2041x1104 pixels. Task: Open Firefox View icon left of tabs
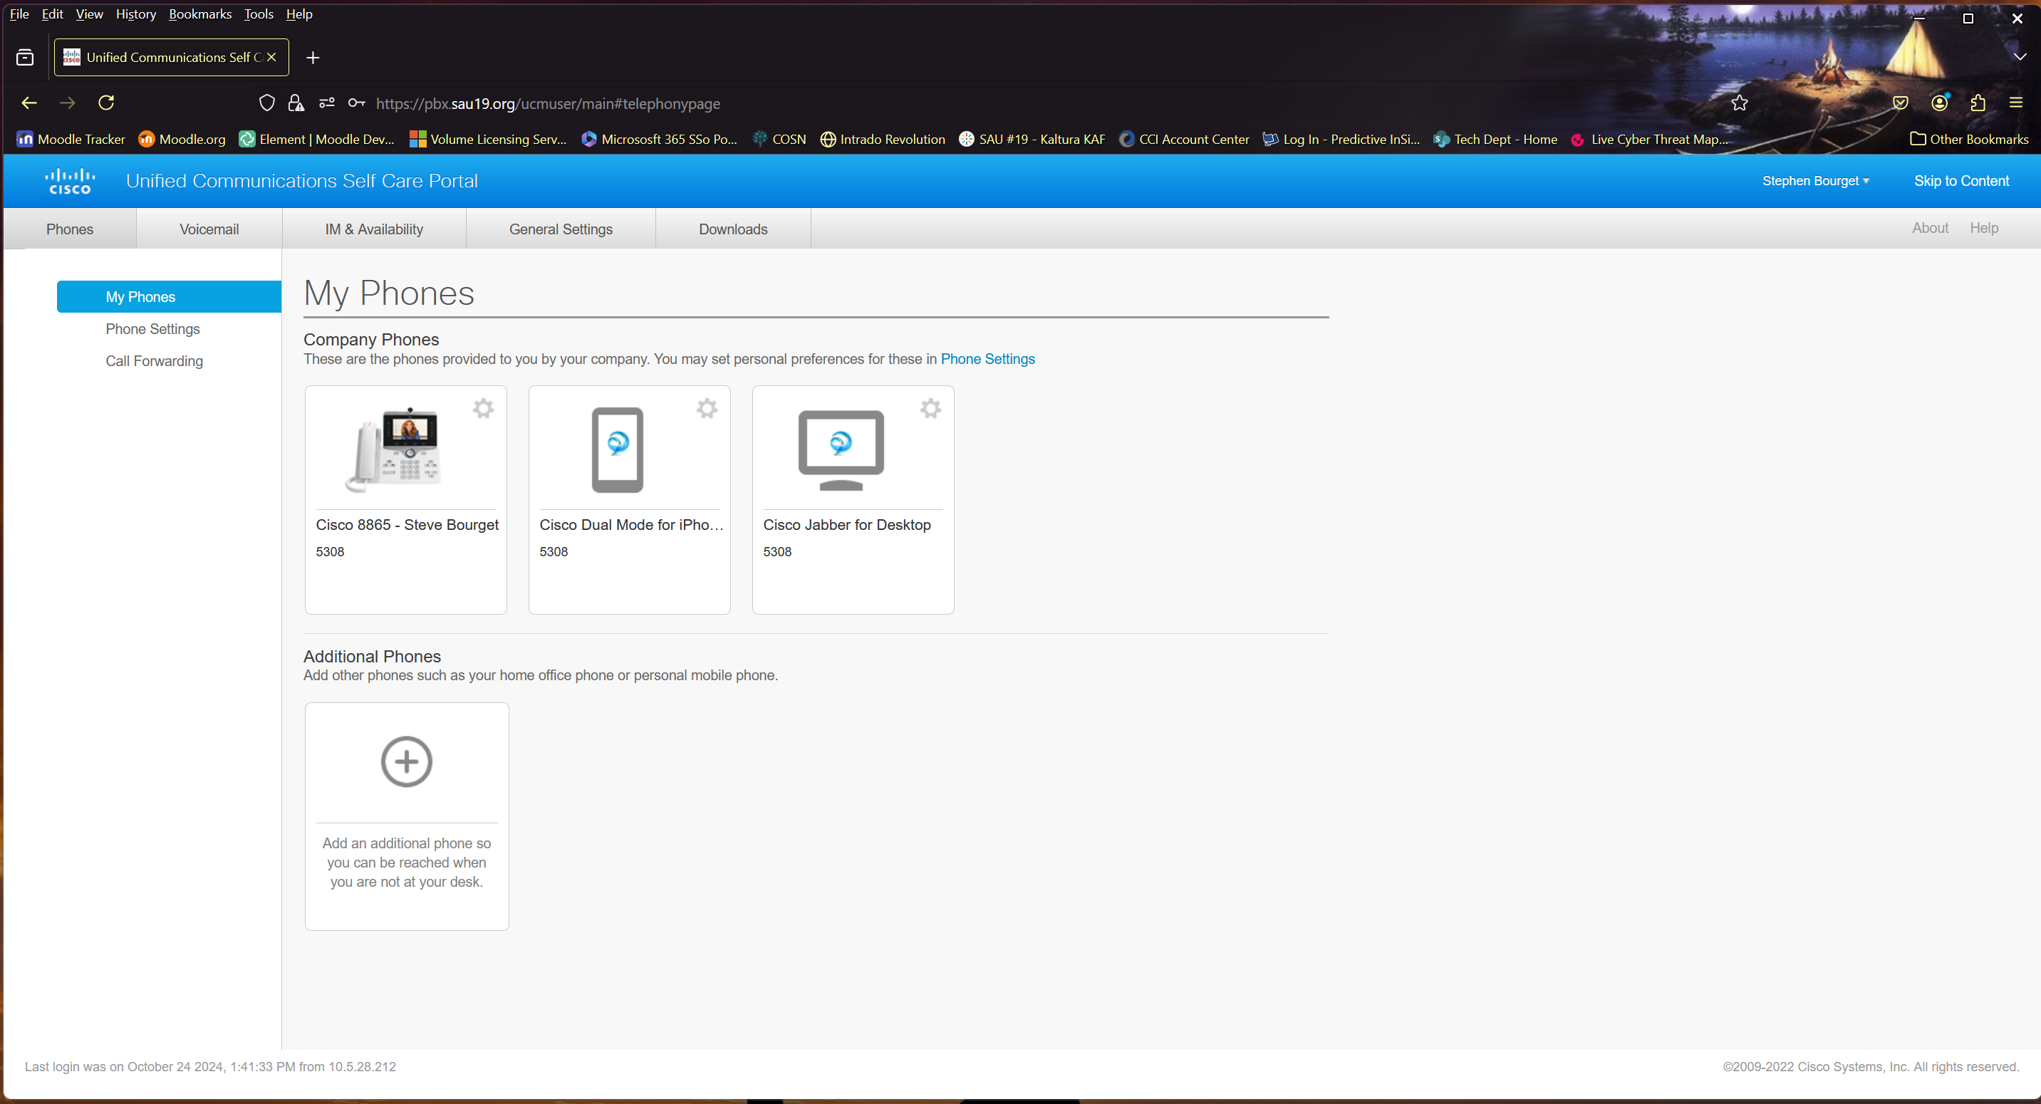pyautogui.click(x=24, y=58)
